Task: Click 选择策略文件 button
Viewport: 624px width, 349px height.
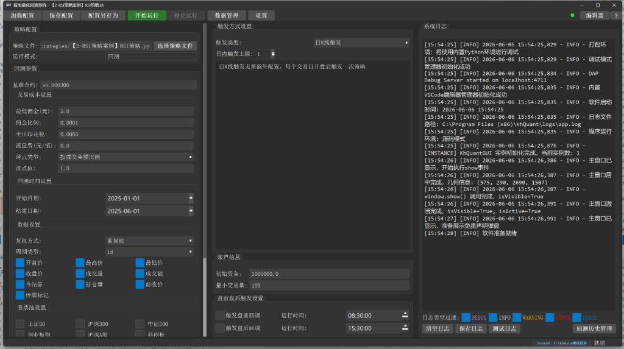Action: coord(175,46)
